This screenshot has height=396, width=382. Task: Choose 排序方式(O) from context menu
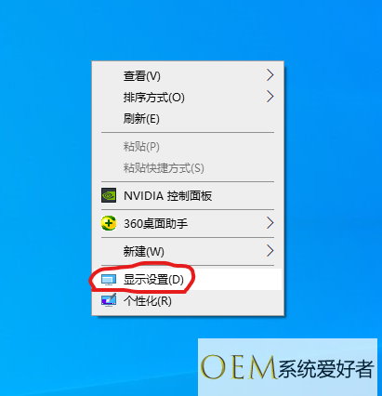click(154, 98)
